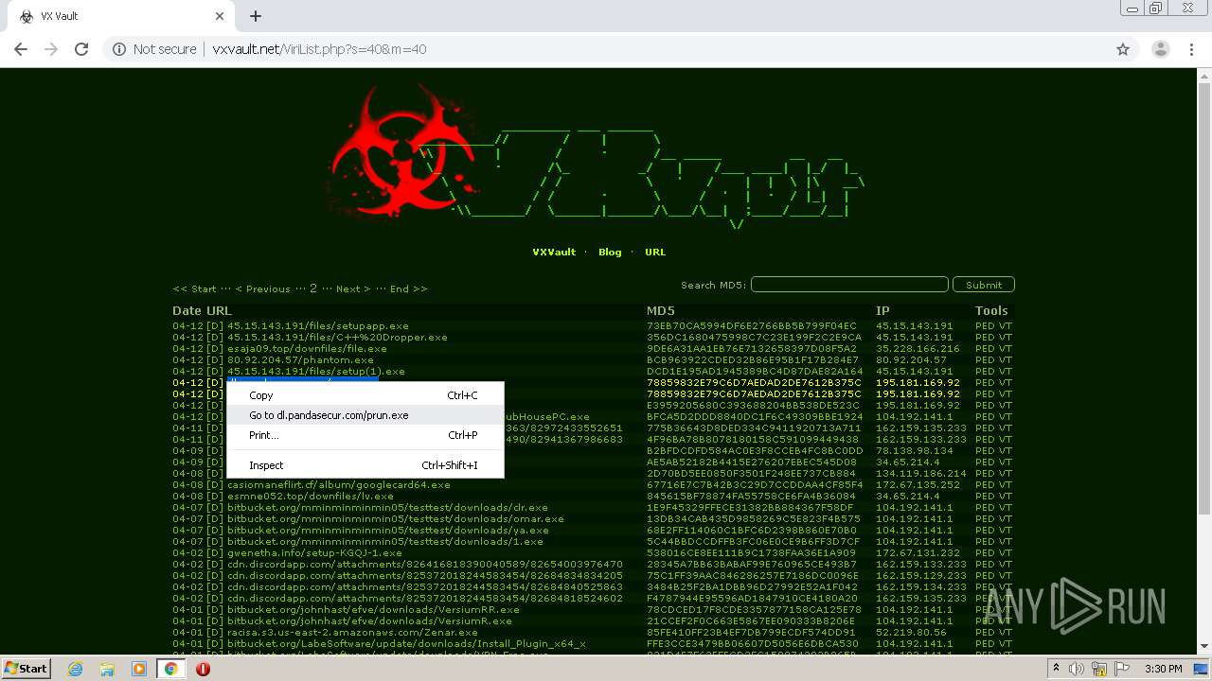Open the red antivirus taskbar icon

coord(203,669)
